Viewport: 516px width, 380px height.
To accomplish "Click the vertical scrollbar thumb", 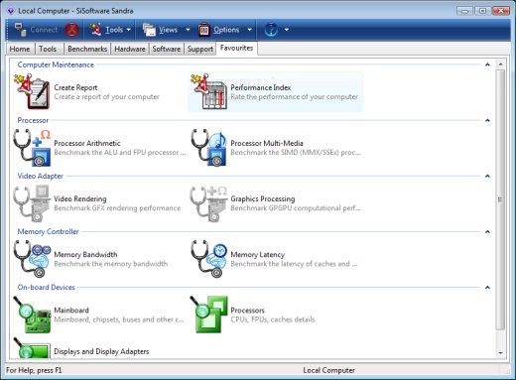I will (x=500, y=199).
